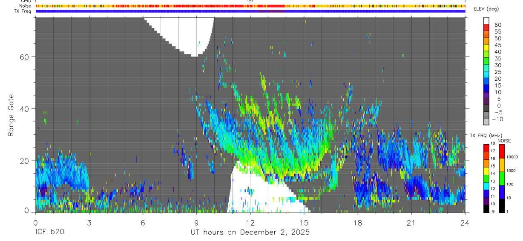Viewport: 523px width, 241px height.
Task: Click the black bottom segment of the NOISE bar
Action: 503,205
